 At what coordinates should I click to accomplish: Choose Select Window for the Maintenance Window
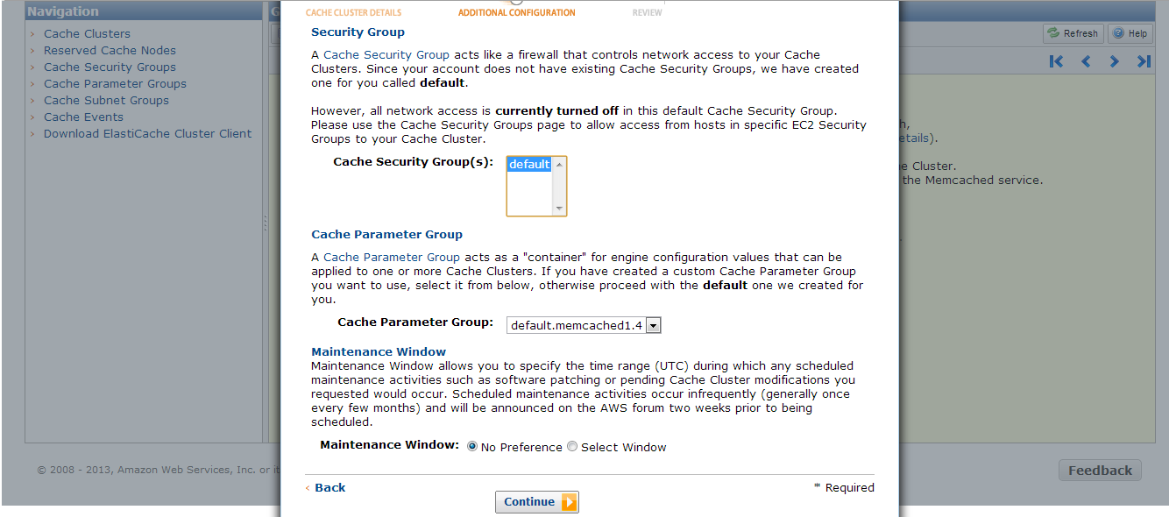[x=571, y=446]
